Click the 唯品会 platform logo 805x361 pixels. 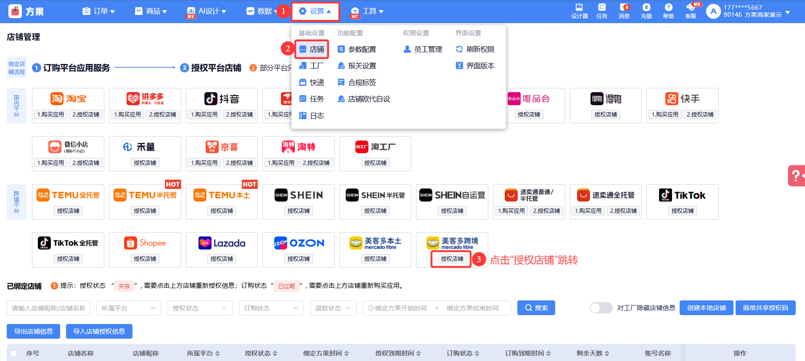[x=529, y=99]
